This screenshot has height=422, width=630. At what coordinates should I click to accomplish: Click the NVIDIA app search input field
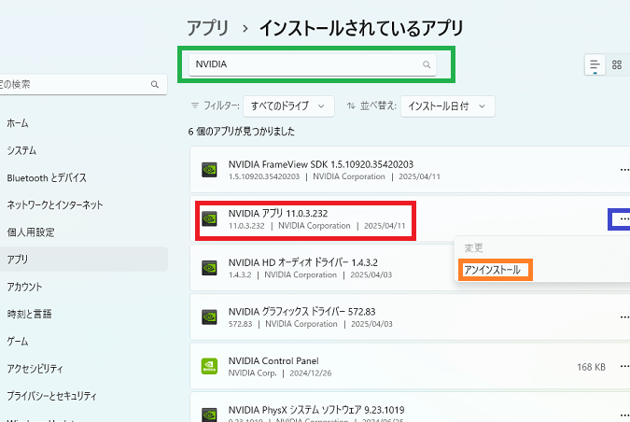303,65
